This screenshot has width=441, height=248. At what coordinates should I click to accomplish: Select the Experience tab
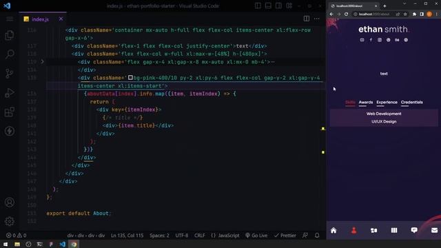click(387, 103)
